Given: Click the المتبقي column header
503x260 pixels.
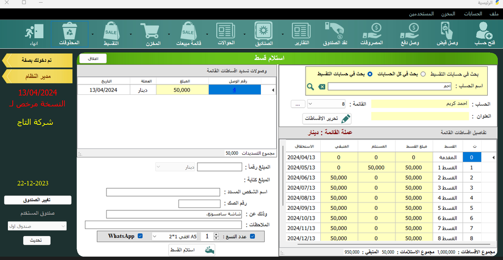Looking at the screenshot, I should (339, 146).
